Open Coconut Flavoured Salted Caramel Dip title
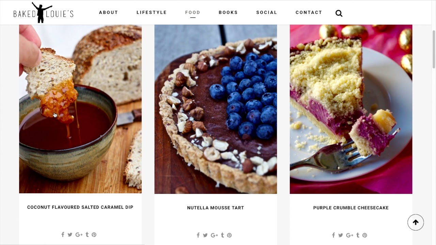 point(80,207)
